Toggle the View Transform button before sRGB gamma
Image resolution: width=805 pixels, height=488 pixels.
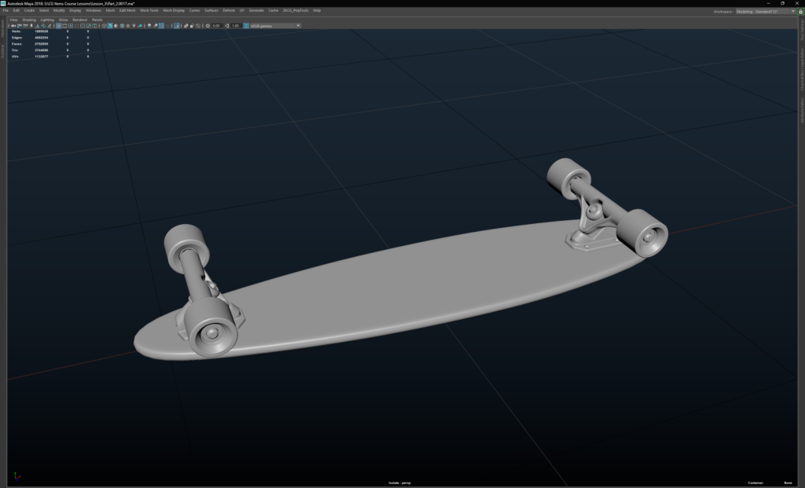coord(246,26)
